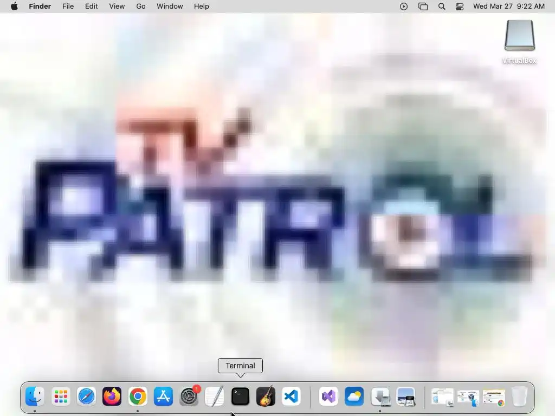Open the File menu

coord(68,6)
